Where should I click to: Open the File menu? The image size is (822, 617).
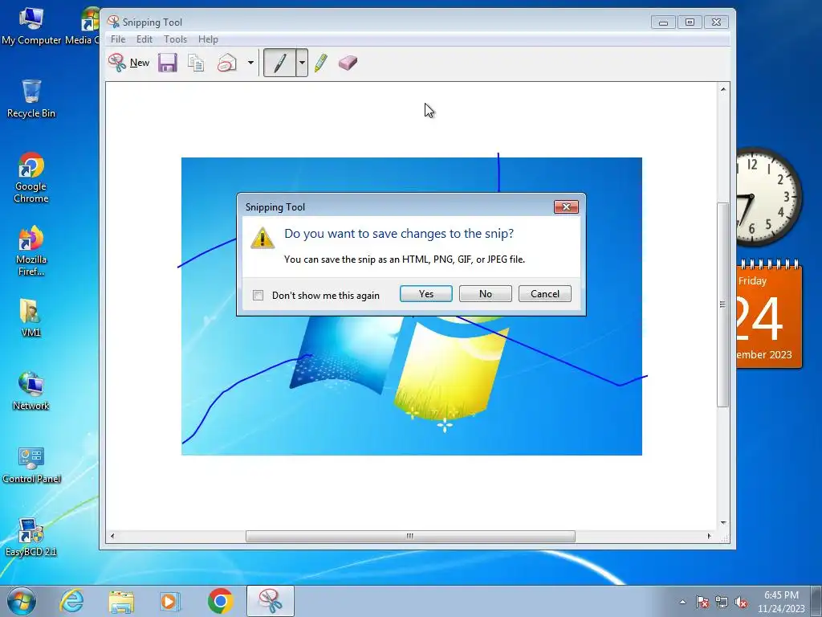click(x=118, y=39)
